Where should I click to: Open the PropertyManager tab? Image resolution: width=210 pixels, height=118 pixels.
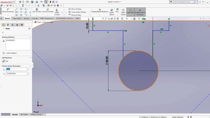point(8,25)
